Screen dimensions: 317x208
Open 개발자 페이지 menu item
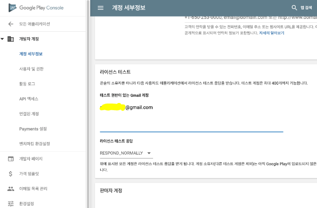tap(31, 159)
